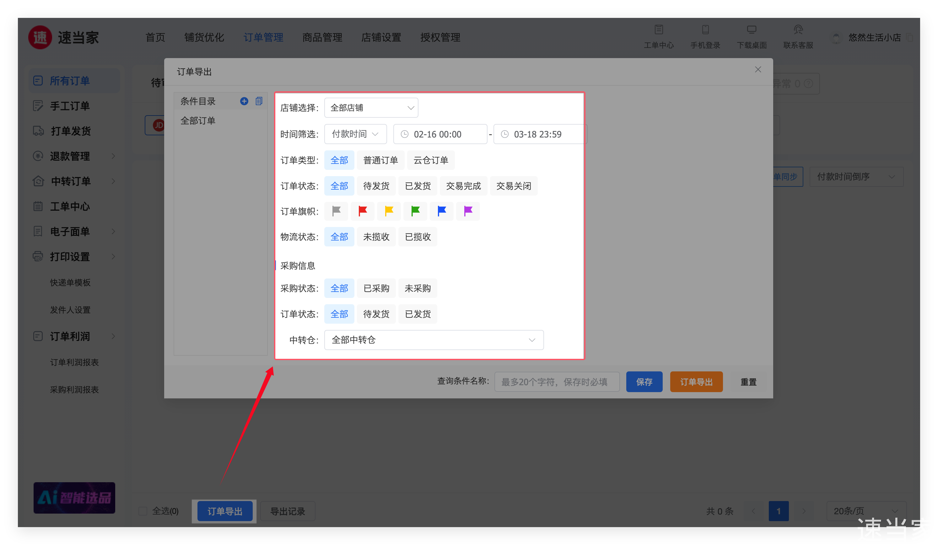938x545 pixels.
Task: Select 全部订单 in the condition list
Action: (198, 121)
